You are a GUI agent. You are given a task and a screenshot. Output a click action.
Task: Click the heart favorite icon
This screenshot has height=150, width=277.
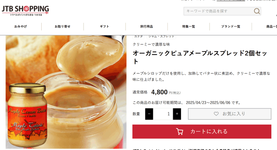[216, 114]
